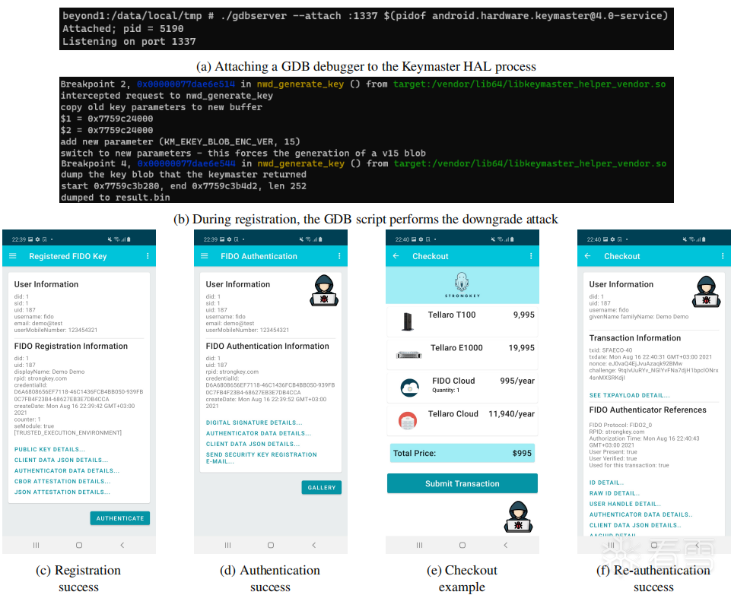Open ID DETAIL link
Screen dimensions: 731x595
[x=606, y=483]
